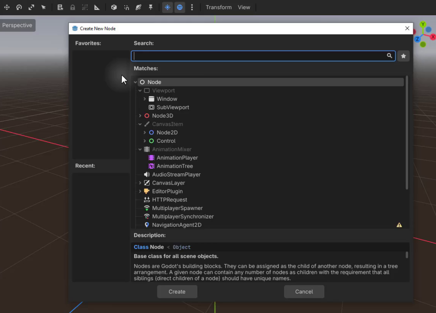
Task: Select the greyed AnimationMixer entry
Action: pyautogui.click(x=171, y=149)
